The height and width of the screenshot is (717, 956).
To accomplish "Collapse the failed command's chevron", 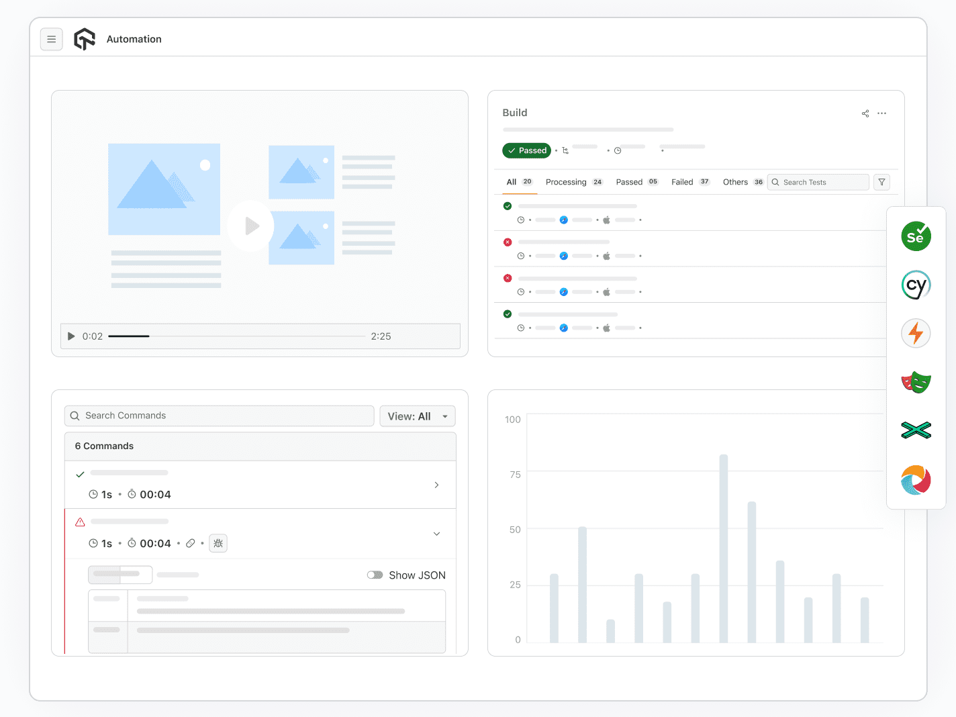I will [436, 534].
